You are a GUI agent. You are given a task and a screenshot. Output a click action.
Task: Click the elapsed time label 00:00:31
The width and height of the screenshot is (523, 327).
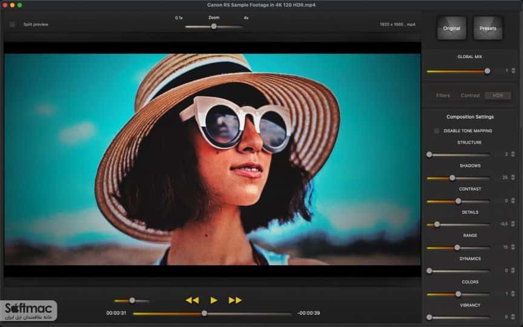(116, 313)
